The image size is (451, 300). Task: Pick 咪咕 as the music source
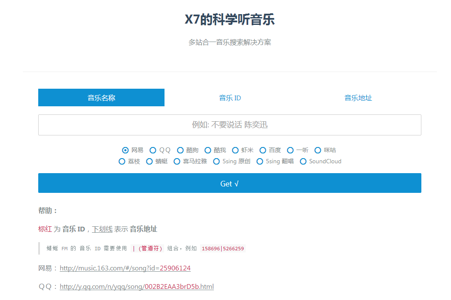click(x=317, y=150)
